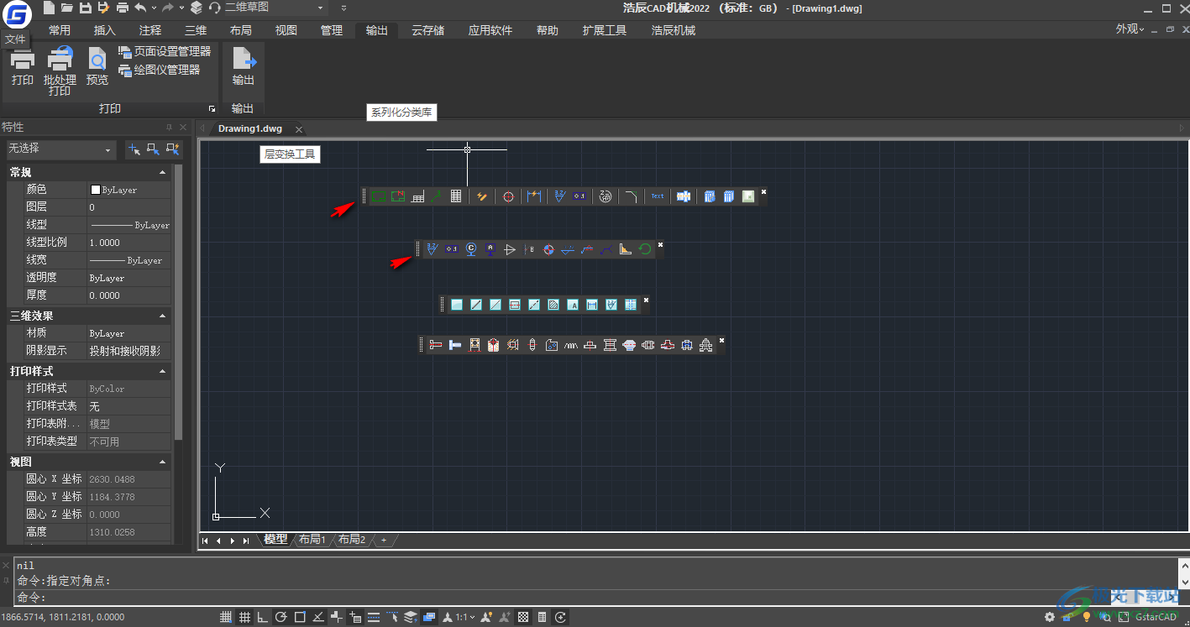Collapse the 三维效果 properties section

(162, 316)
